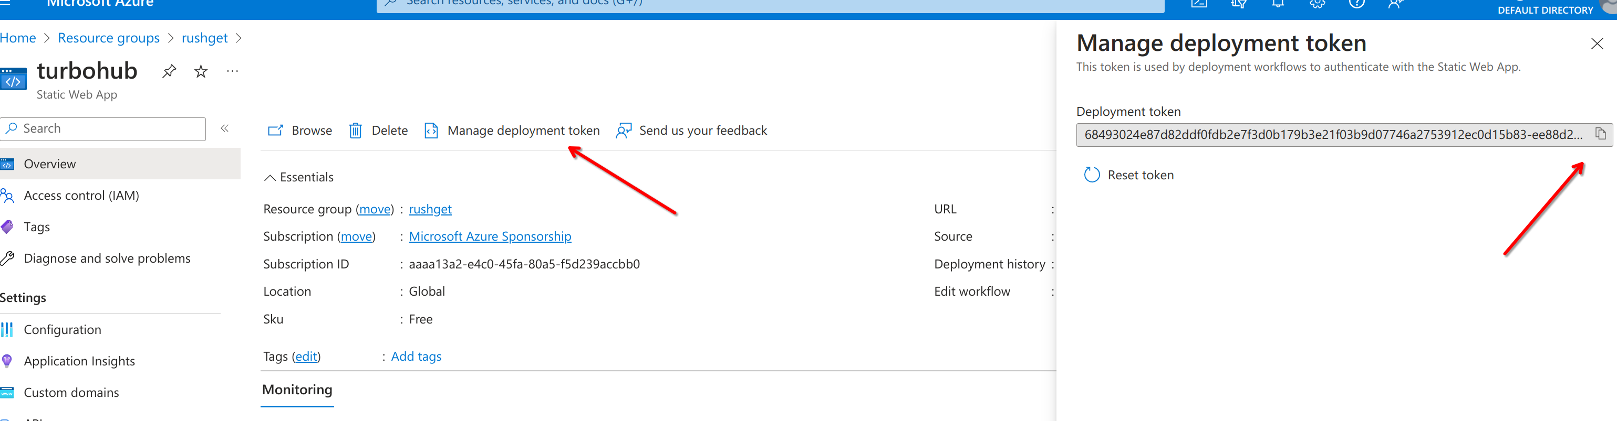Go to rushget breadcrumb
1617x421 pixels.
pyautogui.click(x=205, y=38)
